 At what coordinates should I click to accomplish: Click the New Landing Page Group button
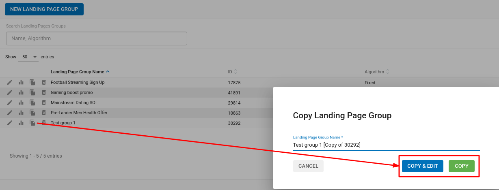[x=44, y=9]
